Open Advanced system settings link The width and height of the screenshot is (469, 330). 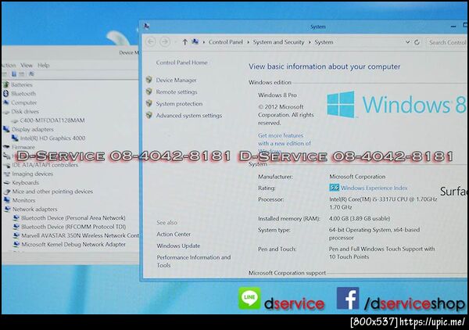pyautogui.click(x=188, y=116)
